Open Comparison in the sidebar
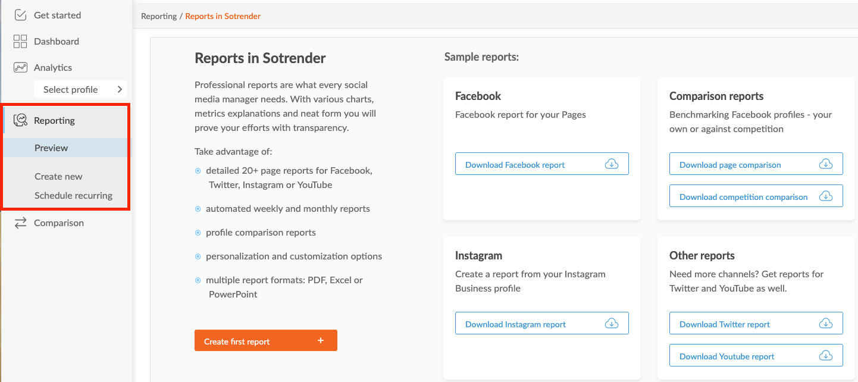Image resolution: width=858 pixels, height=382 pixels. pyautogui.click(x=59, y=223)
